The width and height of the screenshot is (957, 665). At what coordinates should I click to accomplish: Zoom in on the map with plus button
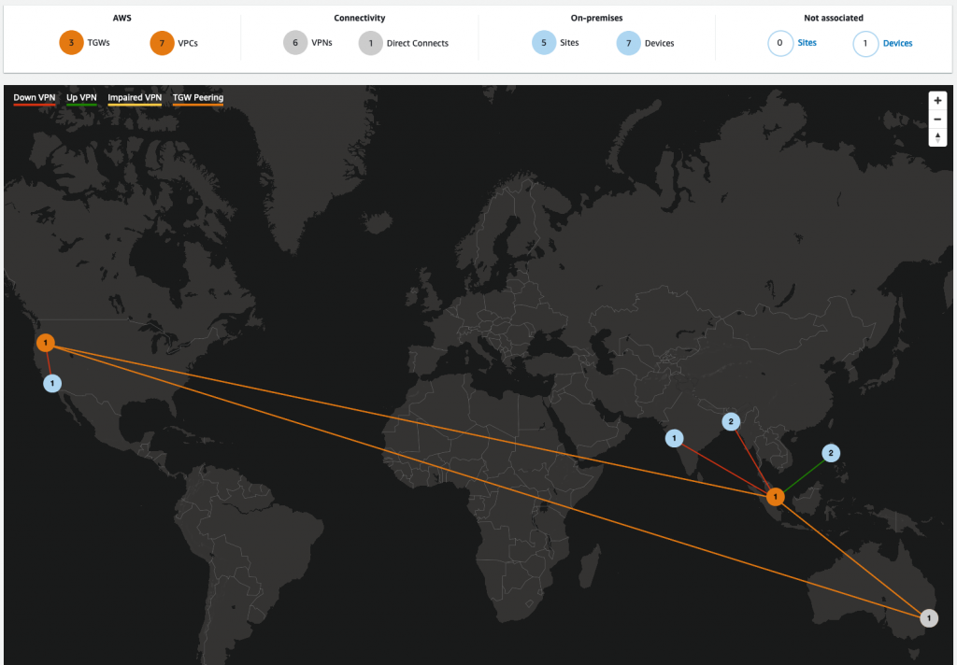937,101
